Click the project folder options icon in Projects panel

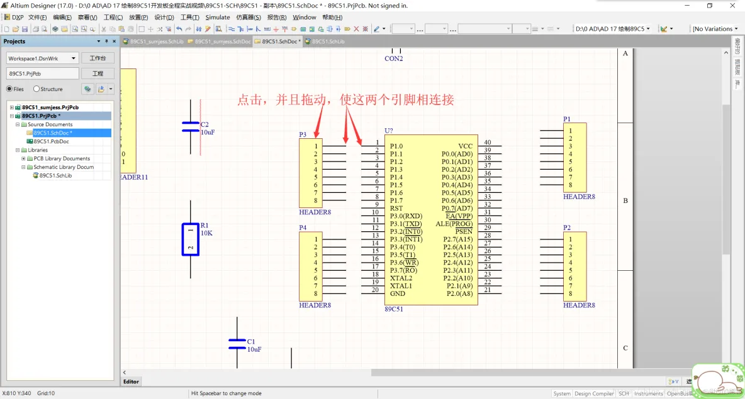coord(101,89)
